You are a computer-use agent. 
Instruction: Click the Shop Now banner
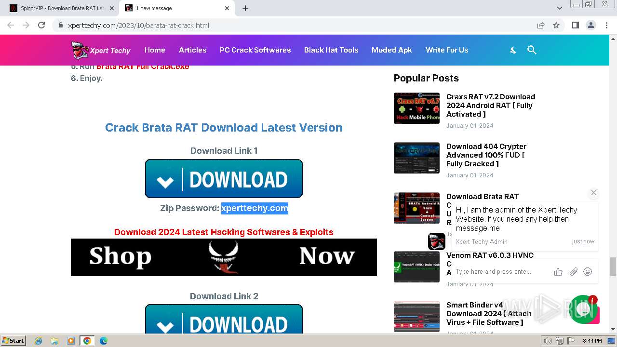click(x=224, y=257)
